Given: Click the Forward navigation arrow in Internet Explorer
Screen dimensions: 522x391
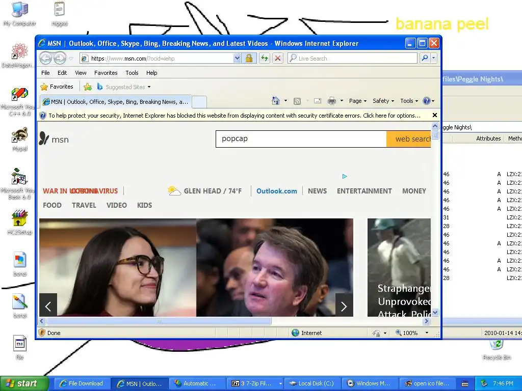Looking at the screenshot, I should [60, 59].
